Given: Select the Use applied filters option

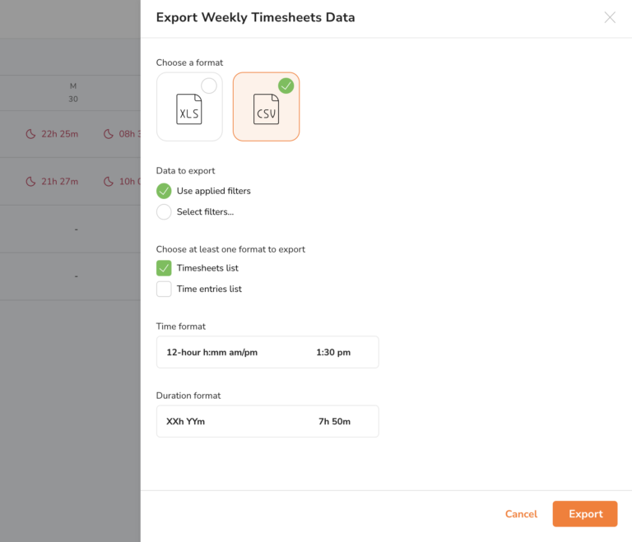Looking at the screenshot, I should coord(165,191).
